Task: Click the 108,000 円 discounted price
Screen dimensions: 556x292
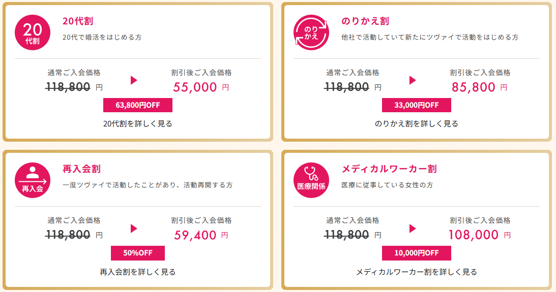Action: pos(479,235)
